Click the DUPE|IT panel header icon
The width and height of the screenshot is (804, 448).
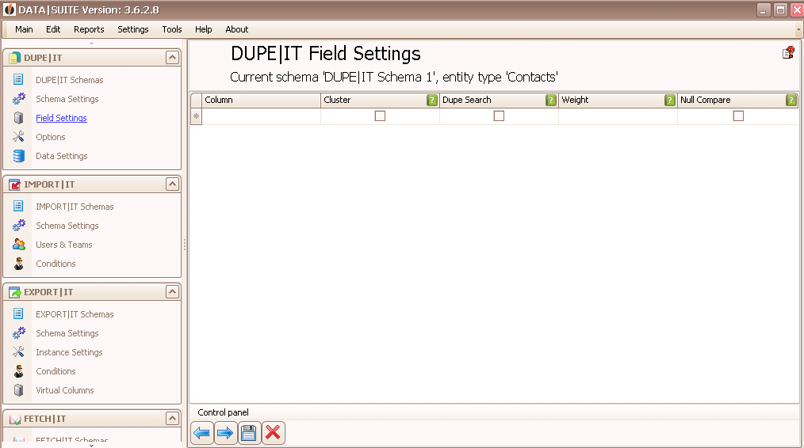[15, 58]
